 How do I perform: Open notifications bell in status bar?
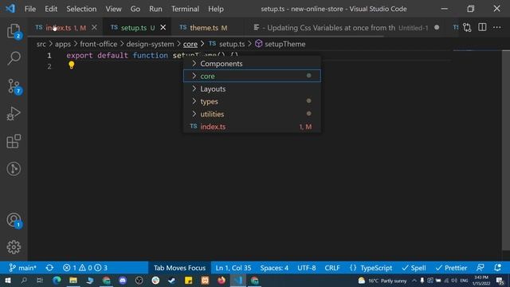[497, 268]
